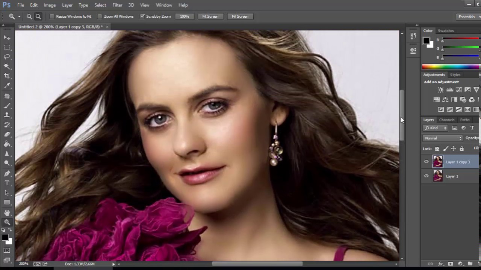Open the Normal blend mode dropdown

pos(443,138)
